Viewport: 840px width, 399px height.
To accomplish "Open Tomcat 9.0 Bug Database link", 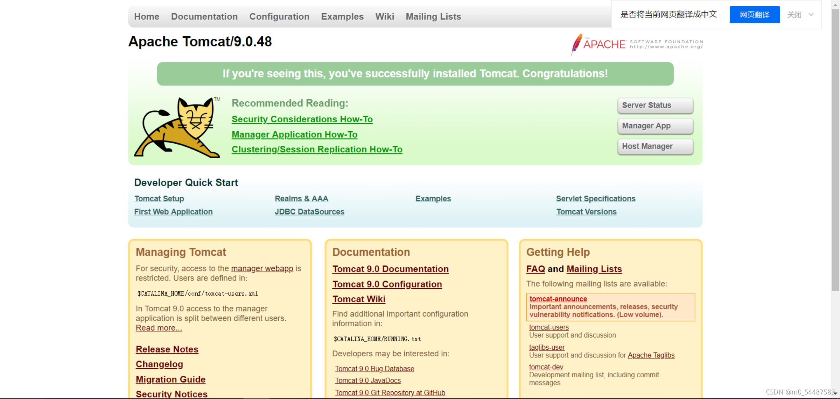I will (374, 369).
